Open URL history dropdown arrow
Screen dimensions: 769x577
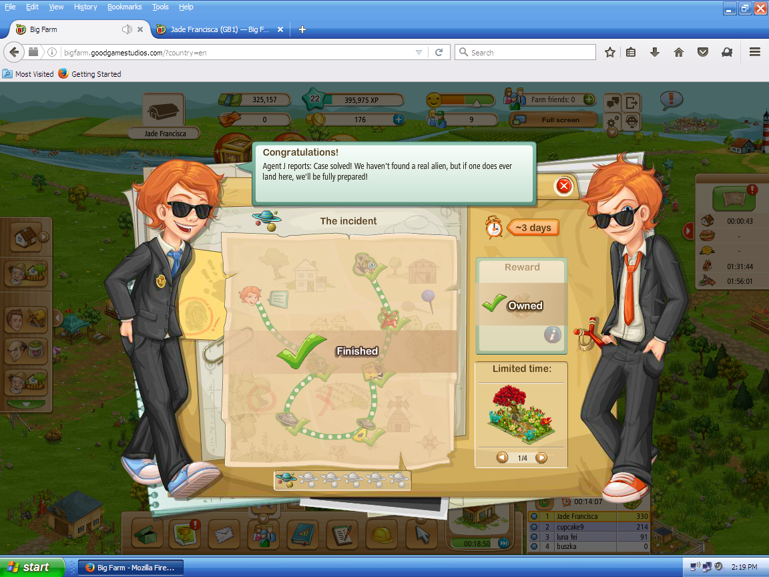[419, 52]
